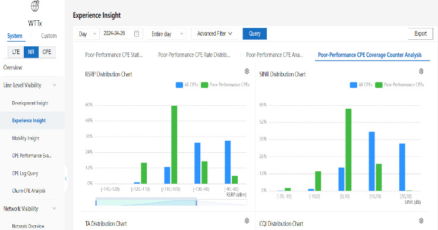The width and height of the screenshot is (438, 230).
Task: Click the TA Distribution Chart title
Action: click(x=106, y=223)
